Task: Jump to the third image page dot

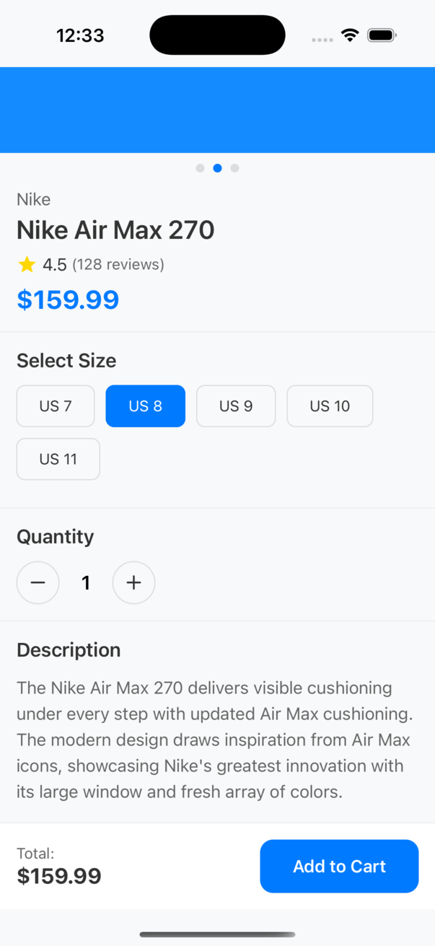Action: (234, 168)
